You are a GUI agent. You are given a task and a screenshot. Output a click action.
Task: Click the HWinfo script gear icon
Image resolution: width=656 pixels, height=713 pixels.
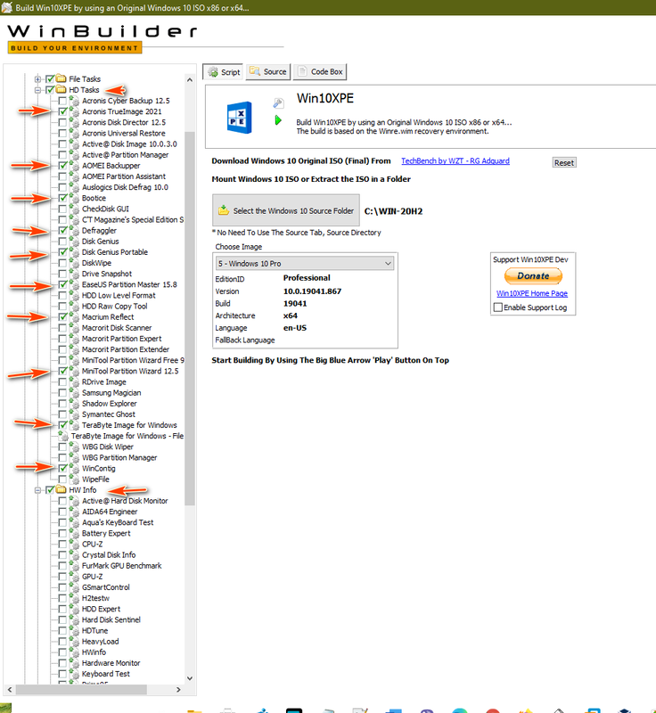coord(74,652)
